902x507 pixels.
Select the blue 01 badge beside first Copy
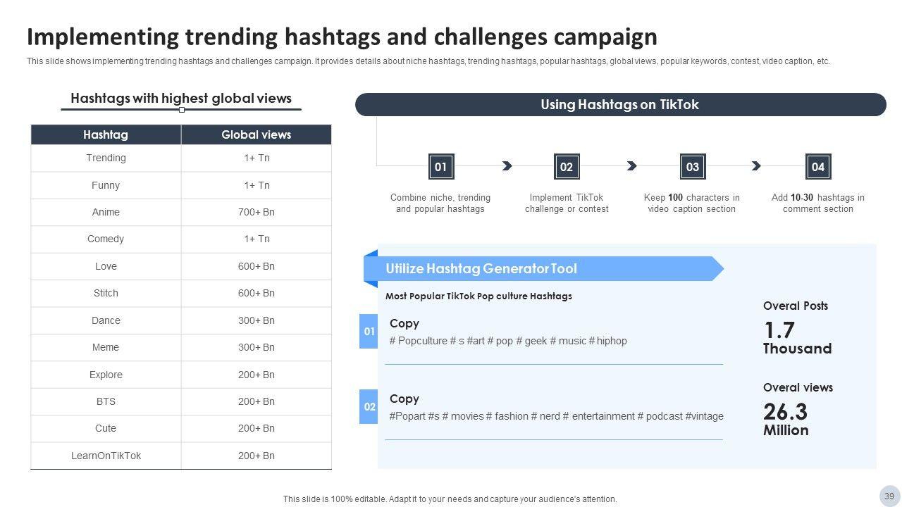click(369, 332)
